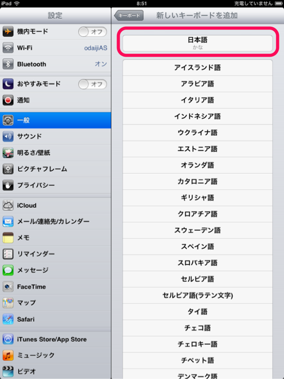Open ミュージック music note icon
Image resolution: width=284 pixels, height=379 pixels.
tap(8, 355)
